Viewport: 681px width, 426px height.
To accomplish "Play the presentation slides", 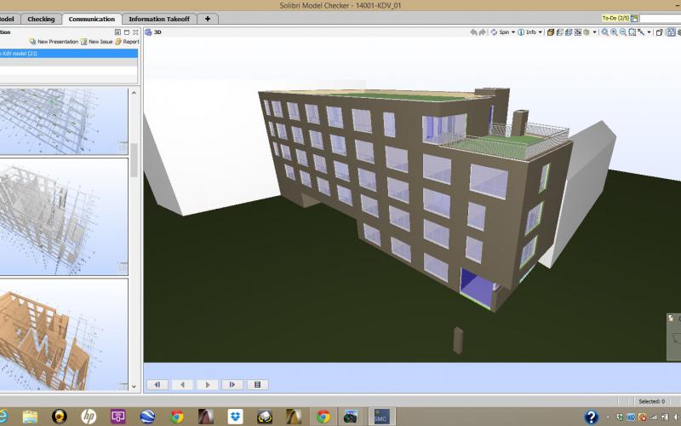I will click(207, 385).
